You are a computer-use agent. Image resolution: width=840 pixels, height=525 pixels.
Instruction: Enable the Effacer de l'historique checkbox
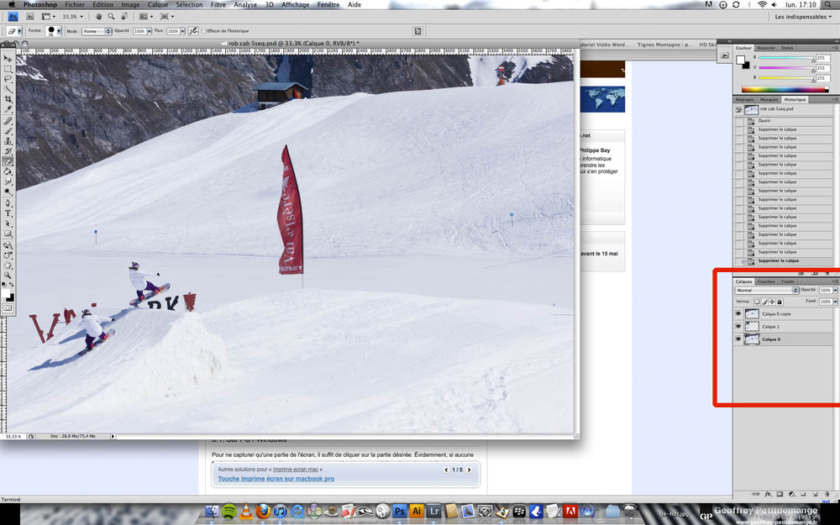pos(203,31)
